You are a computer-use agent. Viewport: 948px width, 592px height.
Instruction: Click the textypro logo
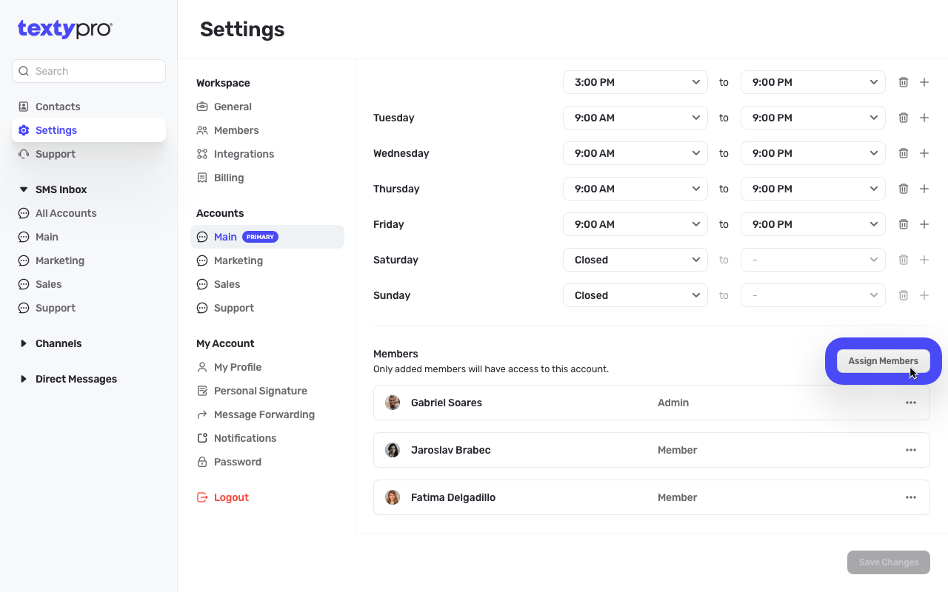(x=65, y=29)
